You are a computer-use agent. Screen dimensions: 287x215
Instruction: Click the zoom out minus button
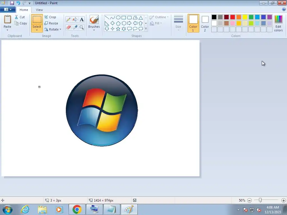(249, 200)
